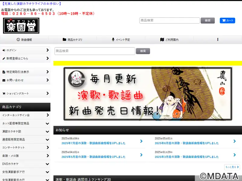Click the 検索 button in the header
Viewport: 242px width, 181px height.
point(208,21)
